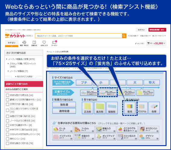Select the 大 size tab

pos(135,83)
